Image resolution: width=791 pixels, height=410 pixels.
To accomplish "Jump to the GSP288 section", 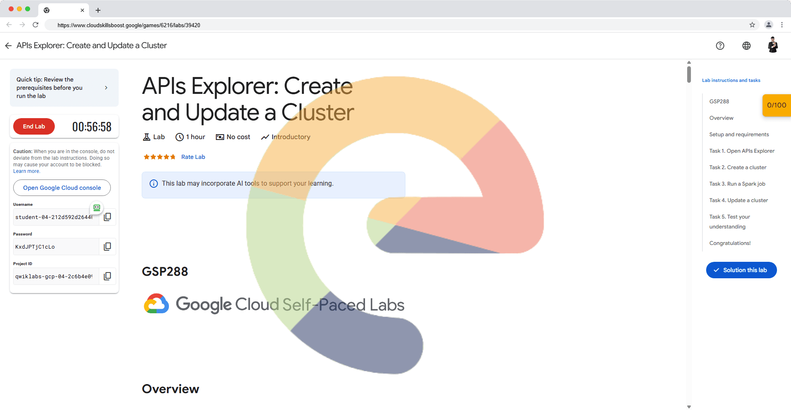I will [719, 101].
